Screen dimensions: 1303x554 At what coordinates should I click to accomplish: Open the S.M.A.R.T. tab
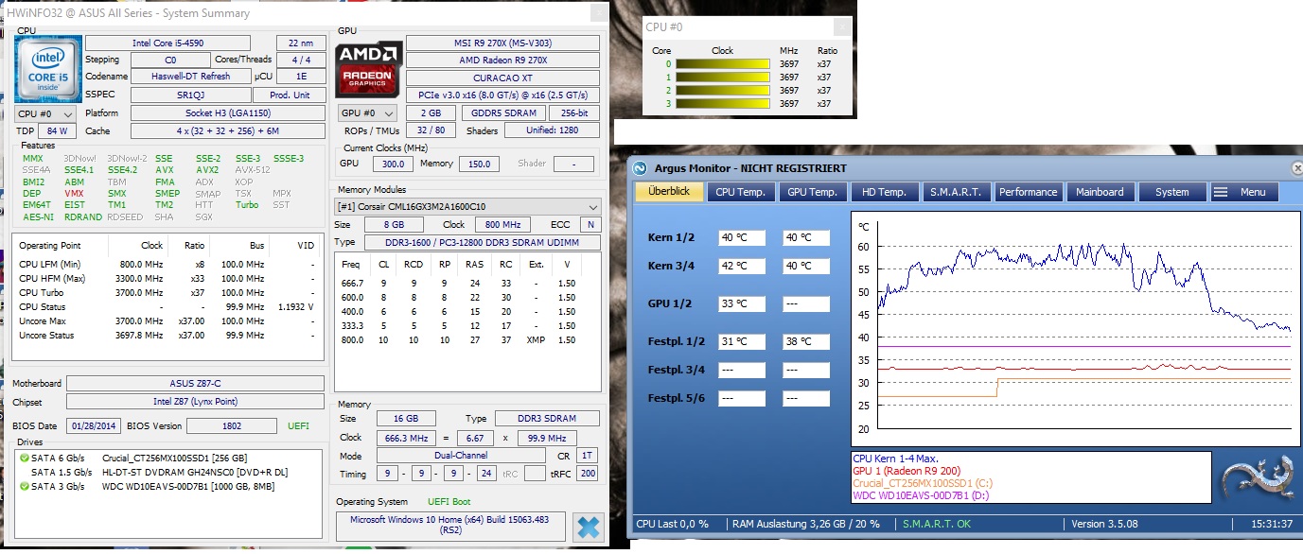click(956, 192)
